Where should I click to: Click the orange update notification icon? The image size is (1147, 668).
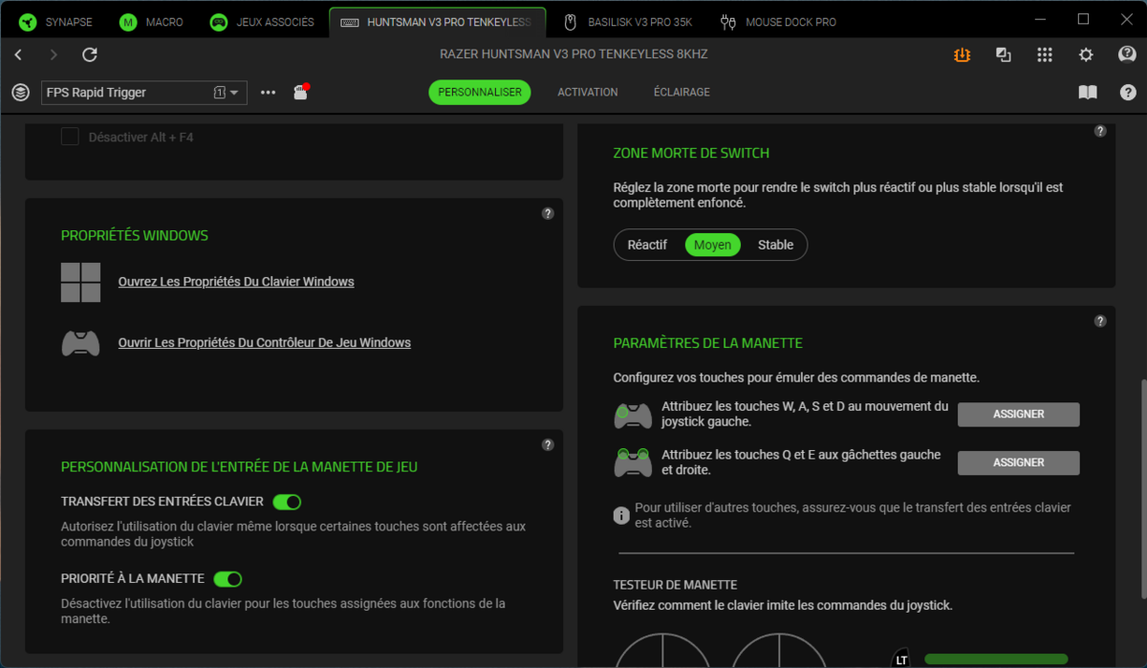tap(962, 54)
